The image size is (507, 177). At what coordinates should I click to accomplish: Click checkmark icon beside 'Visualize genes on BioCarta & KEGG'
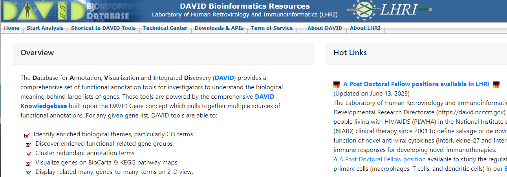coord(28,163)
